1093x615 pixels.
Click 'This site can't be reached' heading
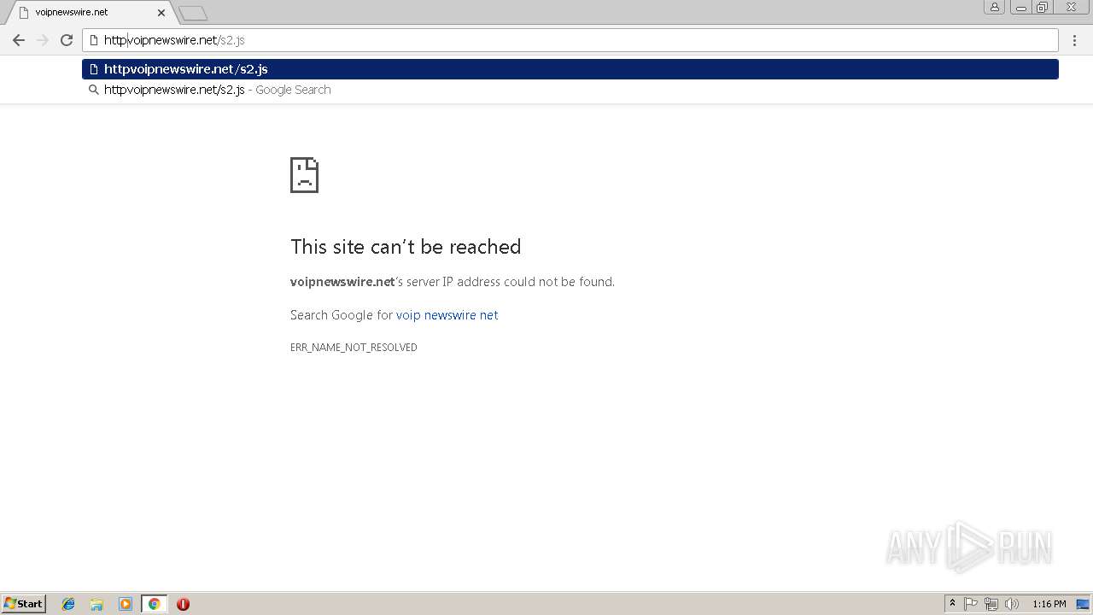[x=406, y=247]
